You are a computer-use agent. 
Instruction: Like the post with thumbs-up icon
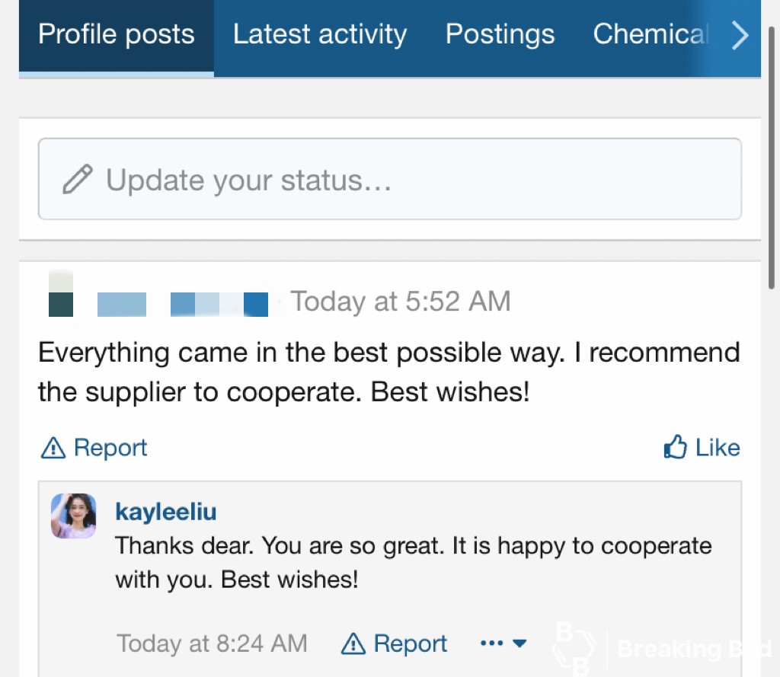click(702, 448)
